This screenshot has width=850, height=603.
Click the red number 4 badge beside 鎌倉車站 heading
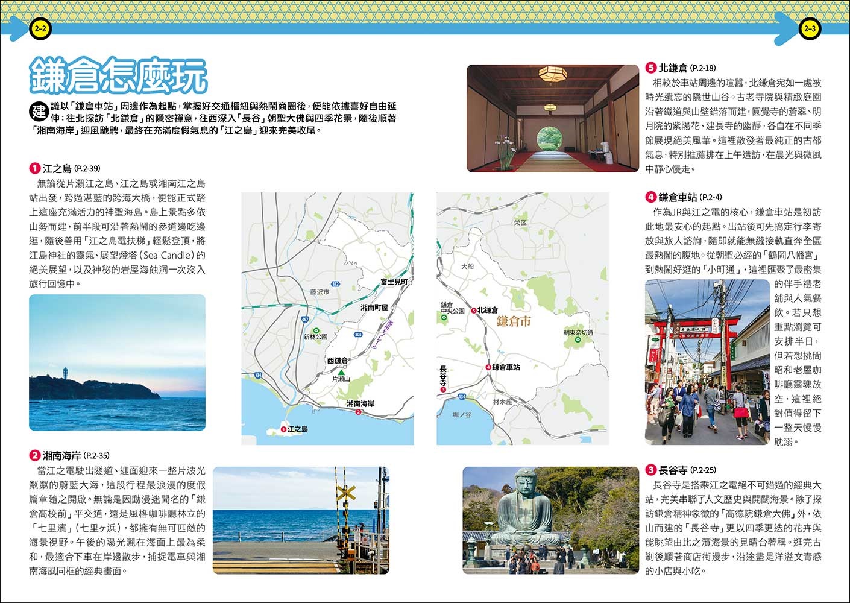pos(650,197)
